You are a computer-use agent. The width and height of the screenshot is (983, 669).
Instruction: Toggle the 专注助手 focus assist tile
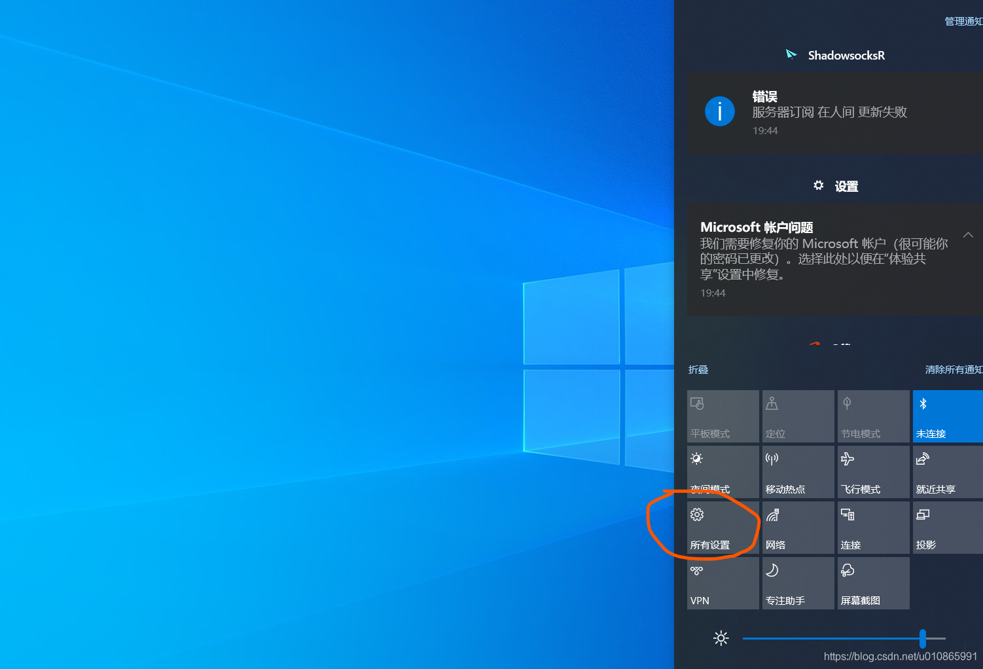point(798,583)
